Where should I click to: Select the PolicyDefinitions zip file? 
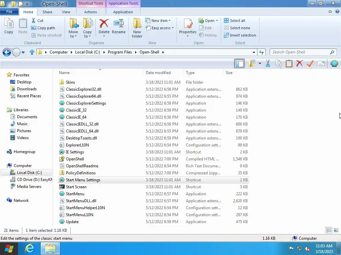coord(153,173)
